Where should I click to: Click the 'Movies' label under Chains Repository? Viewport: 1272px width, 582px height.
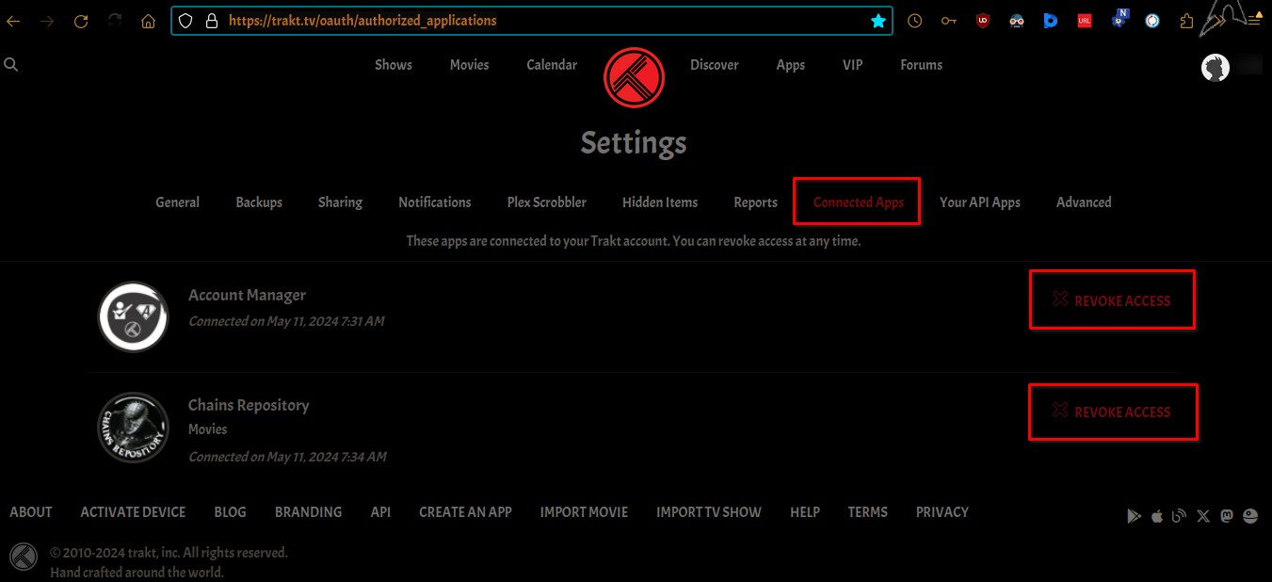pos(207,429)
